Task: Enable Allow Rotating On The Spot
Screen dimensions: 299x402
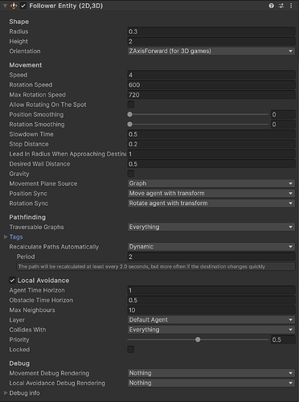Action: (131, 105)
